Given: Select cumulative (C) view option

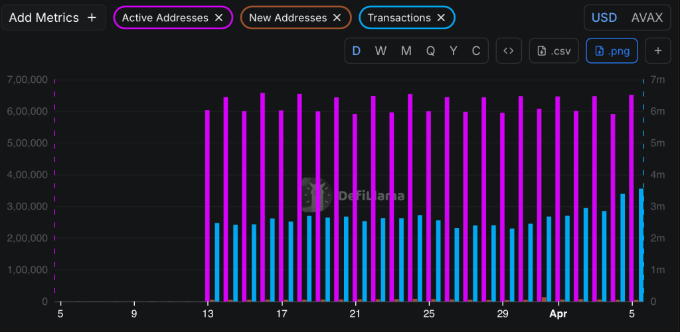Looking at the screenshot, I should pyautogui.click(x=475, y=51).
